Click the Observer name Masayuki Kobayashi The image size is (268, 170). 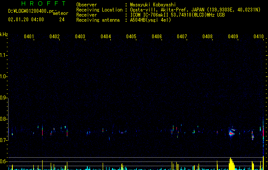[153, 5]
